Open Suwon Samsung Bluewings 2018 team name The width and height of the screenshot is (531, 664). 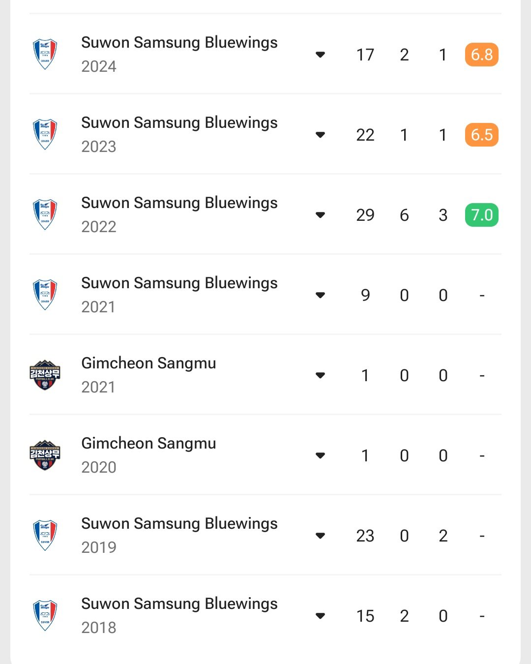coord(179,604)
